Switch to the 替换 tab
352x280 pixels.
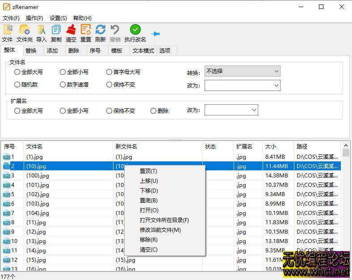click(x=31, y=50)
